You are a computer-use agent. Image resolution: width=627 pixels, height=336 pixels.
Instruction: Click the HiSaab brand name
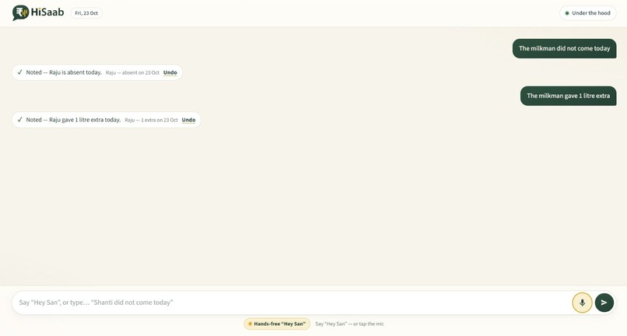(47, 12)
